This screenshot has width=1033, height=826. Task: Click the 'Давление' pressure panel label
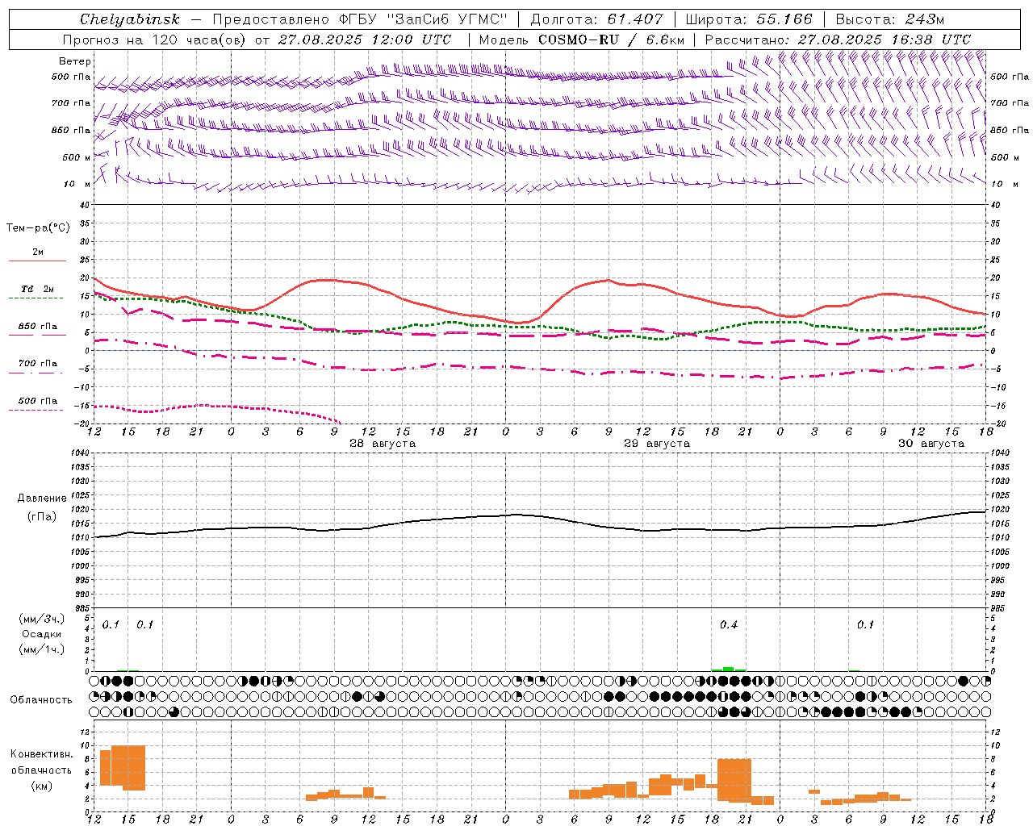[41, 499]
